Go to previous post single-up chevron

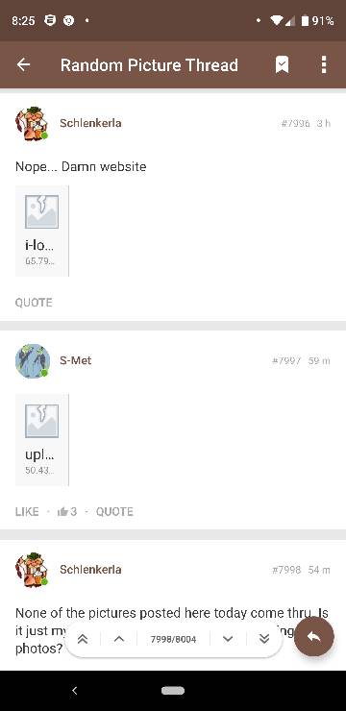point(119,639)
